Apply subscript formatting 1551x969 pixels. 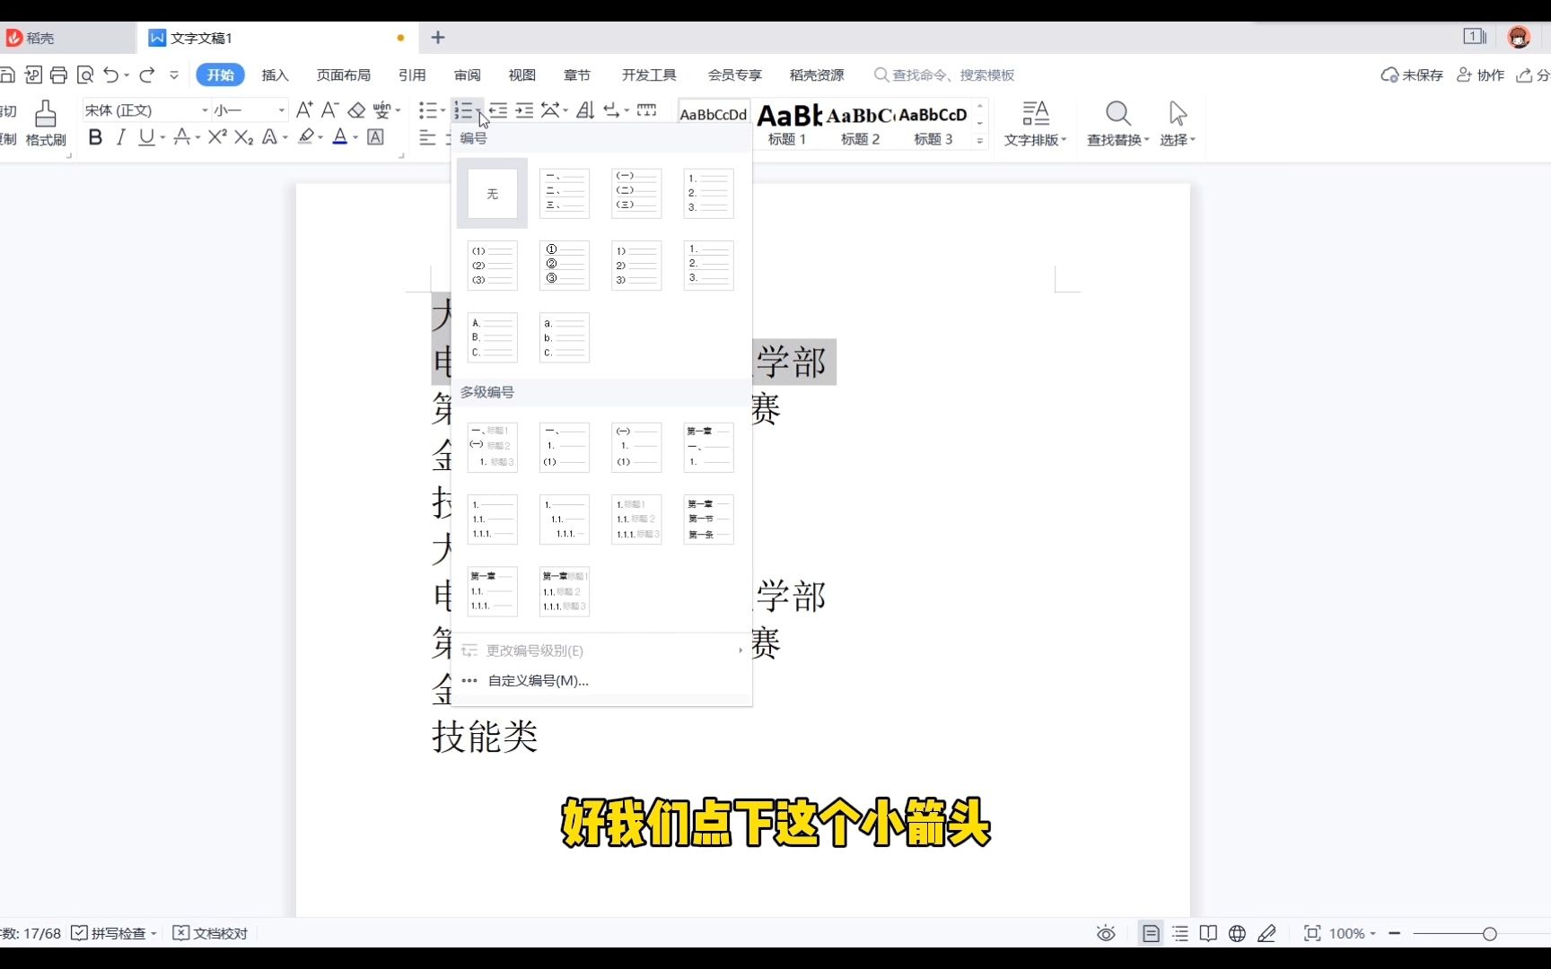pyautogui.click(x=243, y=136)
